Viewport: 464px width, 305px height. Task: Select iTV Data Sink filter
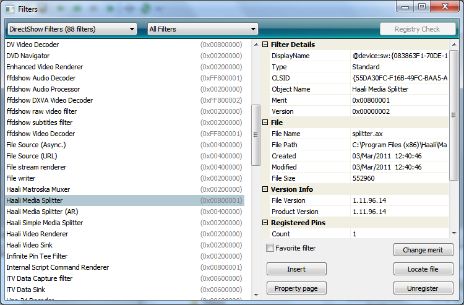[x=124, y=290]
